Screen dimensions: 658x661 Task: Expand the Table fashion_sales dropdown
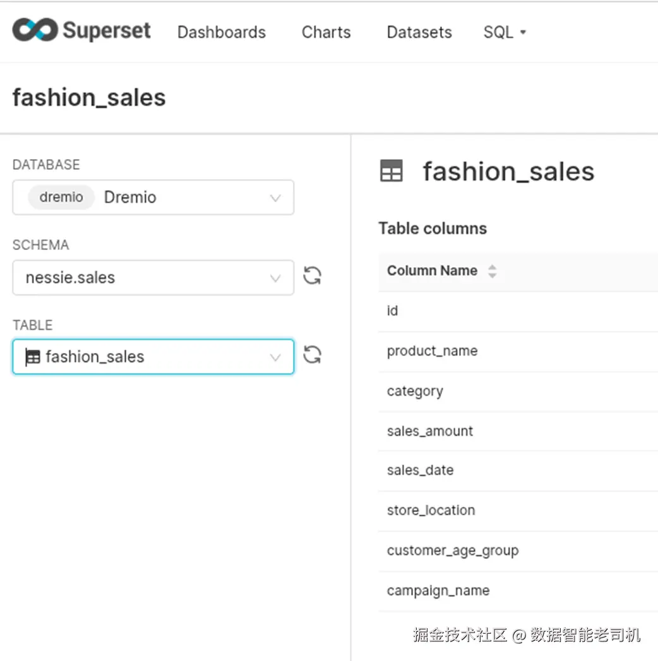pyautogui.click(x=275, y=357)
